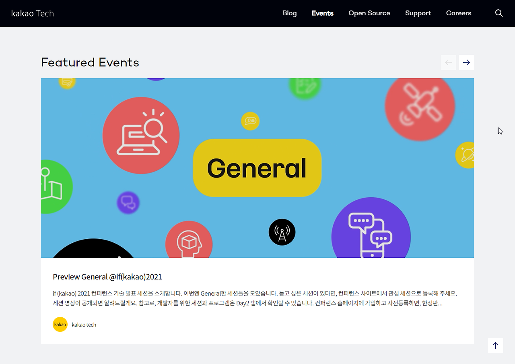This screenshot has width=515, height=364.
Task: Select the Events menu item
Action: 322,13
